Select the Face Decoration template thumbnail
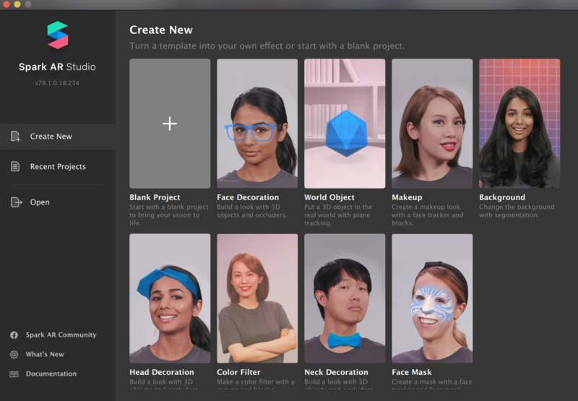Image resolution: width=578 pixels, height=401 pixels. click(257, 124)
